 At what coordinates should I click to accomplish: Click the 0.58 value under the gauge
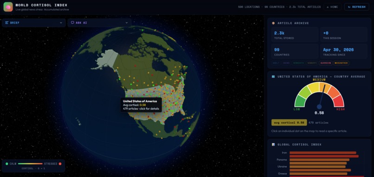pyautogui.click(x=319, y=113)
